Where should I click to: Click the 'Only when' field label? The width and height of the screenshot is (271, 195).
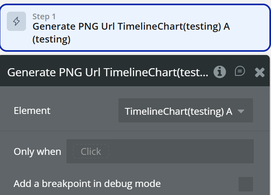pos(37,152)
